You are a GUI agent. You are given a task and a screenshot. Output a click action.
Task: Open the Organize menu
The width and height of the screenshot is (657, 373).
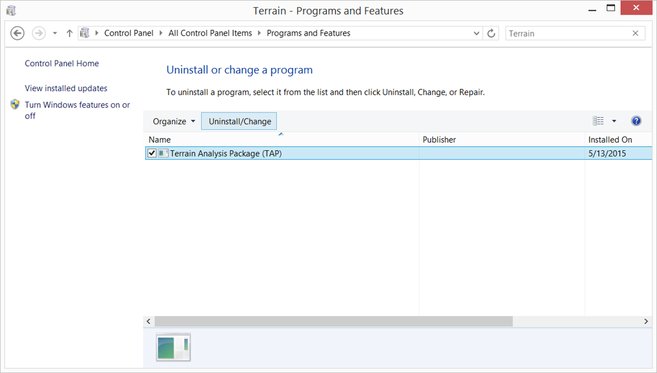pyautogui.click(x=174, y=122)
